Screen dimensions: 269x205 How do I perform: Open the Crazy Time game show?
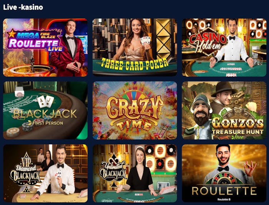point(135,110)
